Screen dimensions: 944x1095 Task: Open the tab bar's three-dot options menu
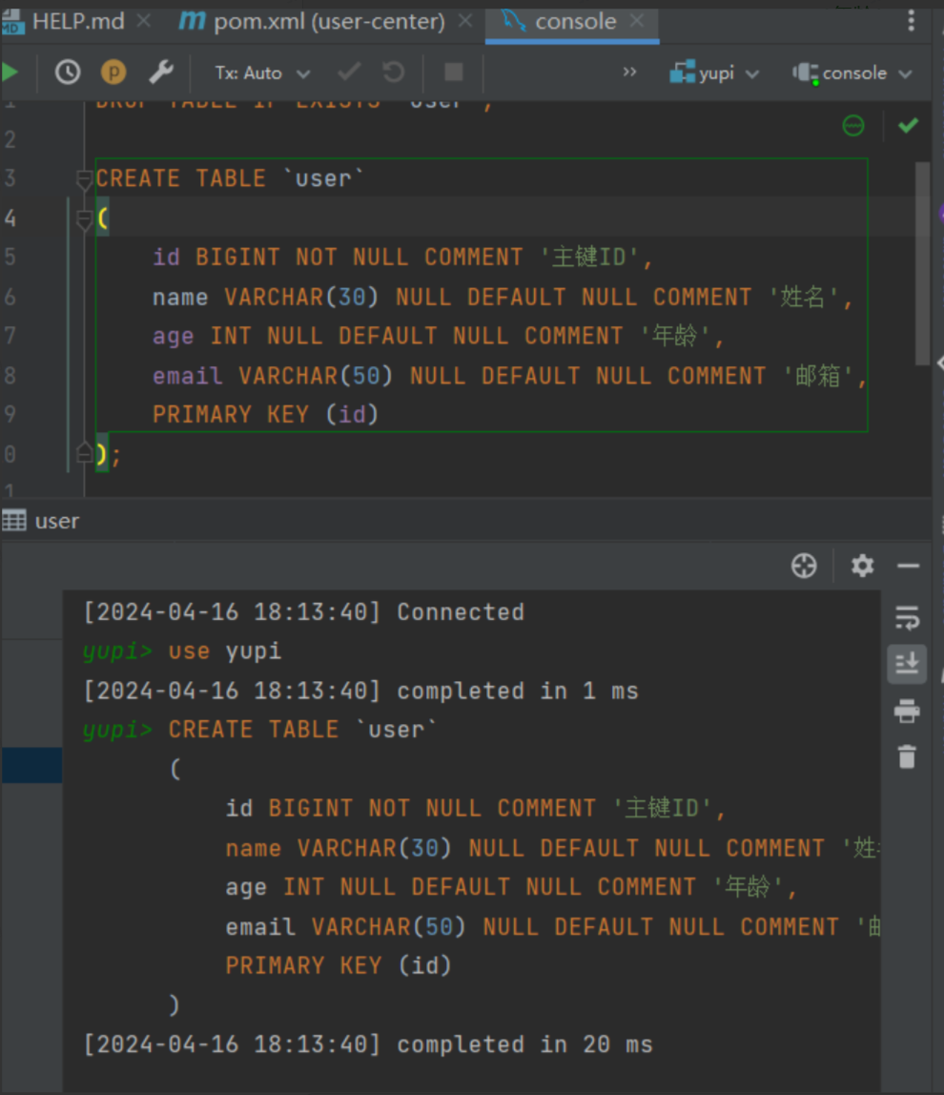(912, 21)
